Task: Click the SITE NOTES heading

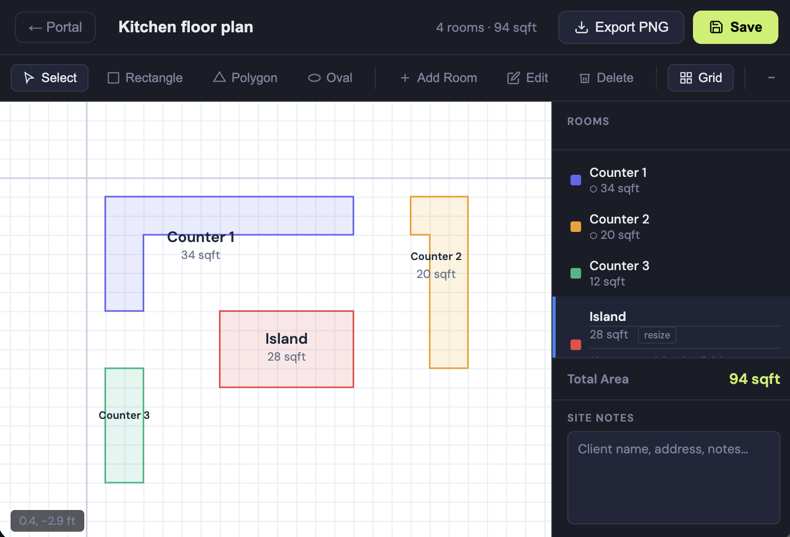Action: pyautogui.click(x=600, y=418)
